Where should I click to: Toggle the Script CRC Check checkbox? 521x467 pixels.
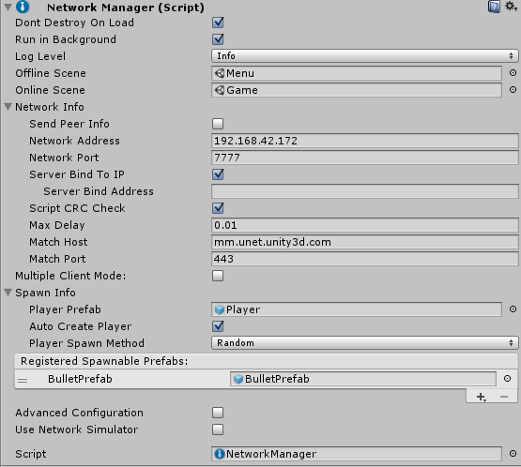click(x=218, y=208)
